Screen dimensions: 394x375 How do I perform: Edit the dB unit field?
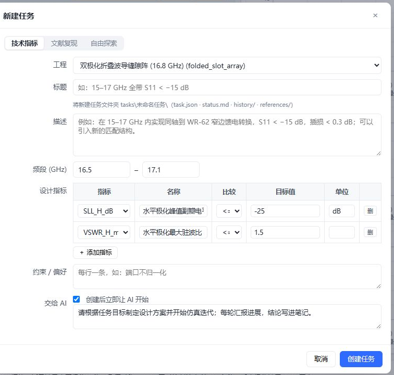coord(342,211)
